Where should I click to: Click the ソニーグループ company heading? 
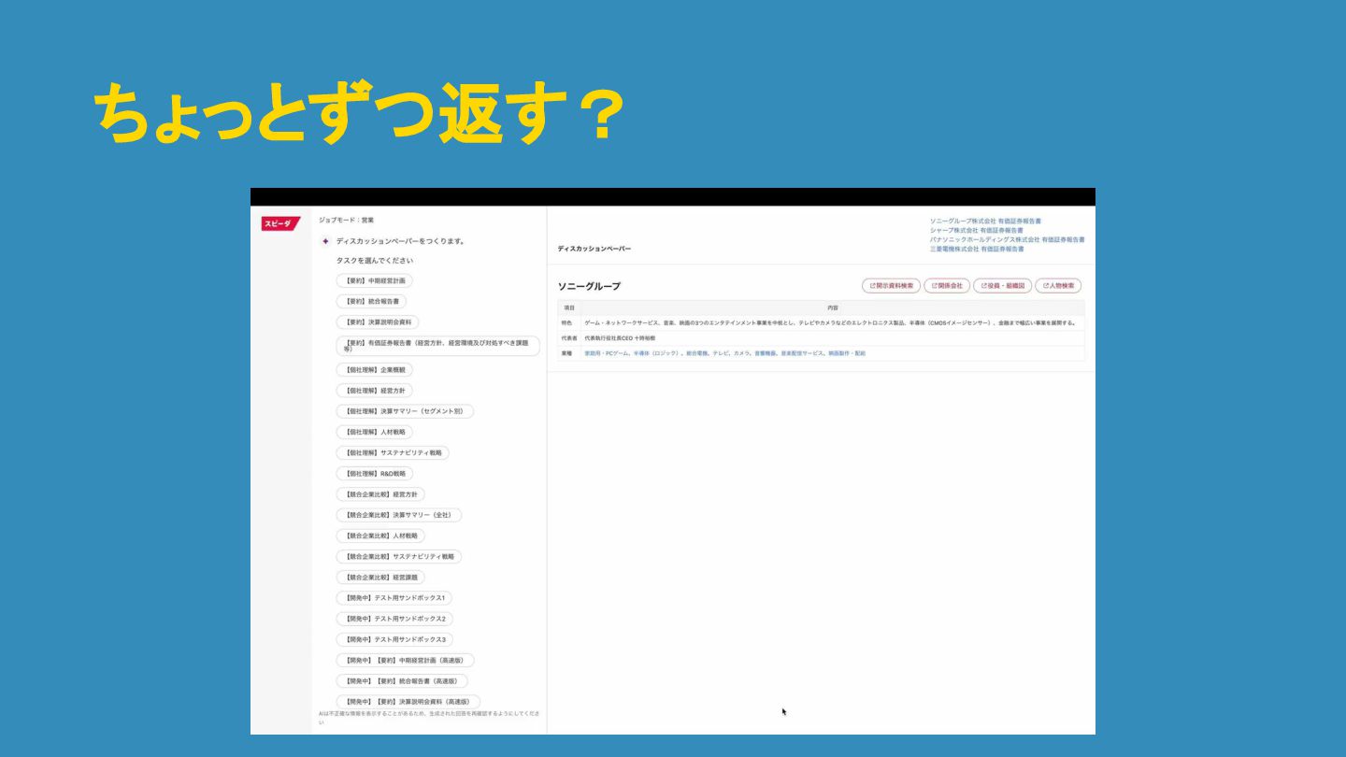(x=589, y=286)
